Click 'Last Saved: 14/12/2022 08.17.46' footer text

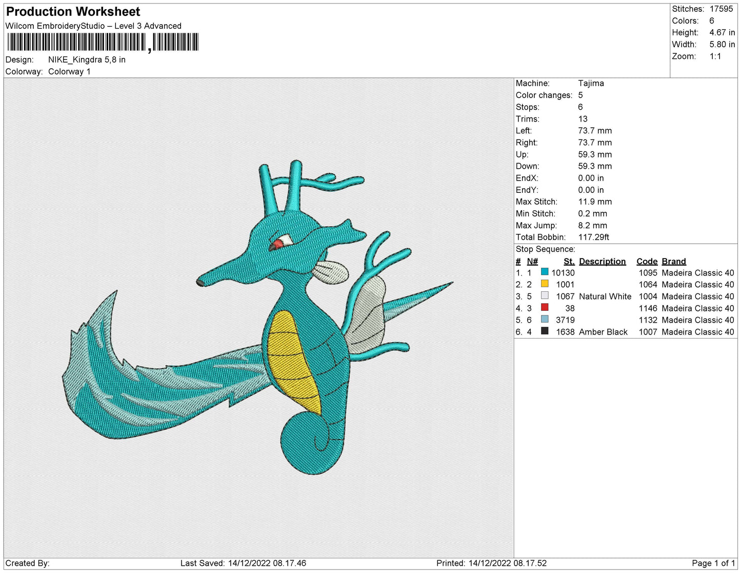click(243, 563)
